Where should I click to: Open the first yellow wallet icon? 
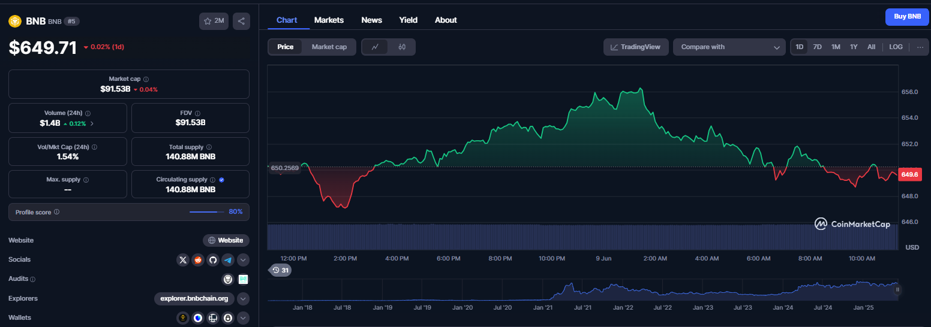point(183,318)
